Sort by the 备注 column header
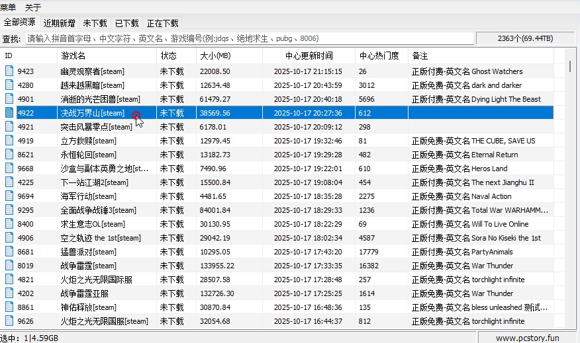 point(481,56)
